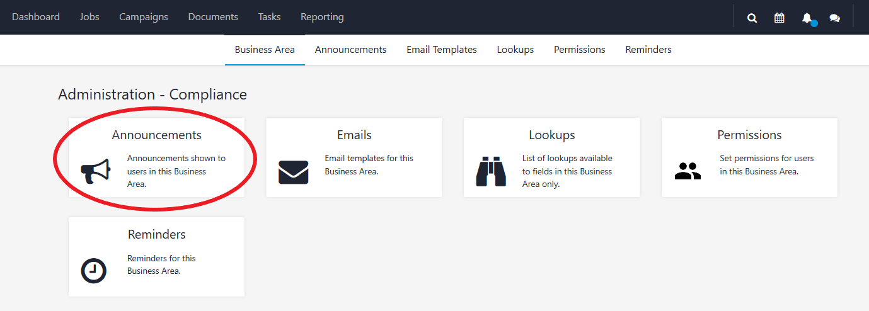Switch to the Announcements tab
The width and height of the screenshot is (869, 311).
pyautogui.click(x=351, y=50)
